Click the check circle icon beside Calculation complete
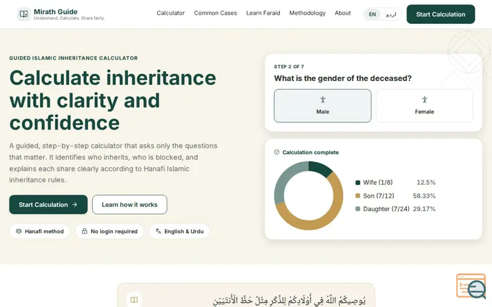This screenshot has height=307, width=492. pos(277,152)
